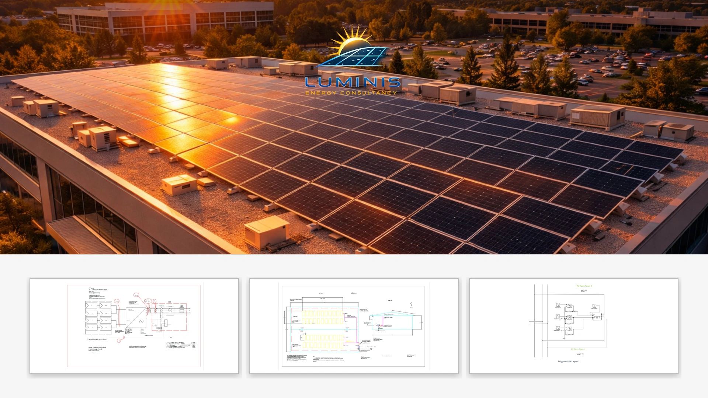Click the three-phase breaker block in third diagram
The height and width of the screenshot is (398, 708).
597,317
